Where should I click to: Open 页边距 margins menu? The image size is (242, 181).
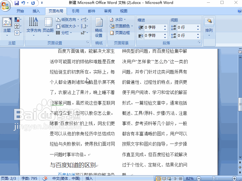click(48, 27)
